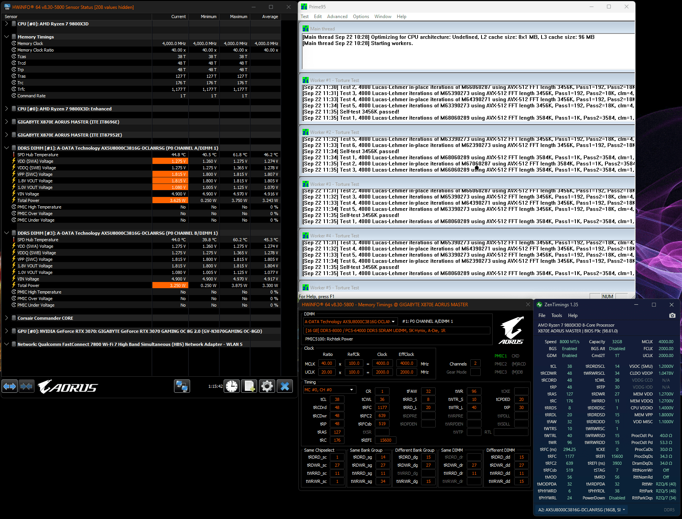Open the Options menu in Prime95

coord(361,17)
